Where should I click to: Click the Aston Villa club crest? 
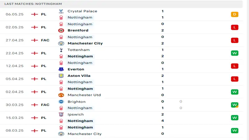(x=61, y=76)
